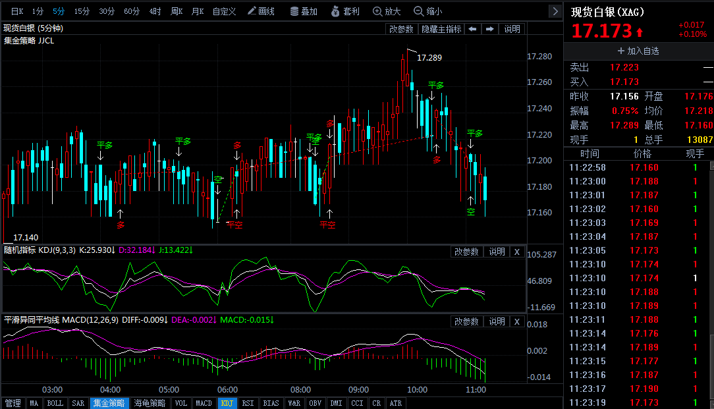The height and width of the screenshot is (409, 714).
Task: Close the MACD indicator panel with X
Action: coord(517,321)
